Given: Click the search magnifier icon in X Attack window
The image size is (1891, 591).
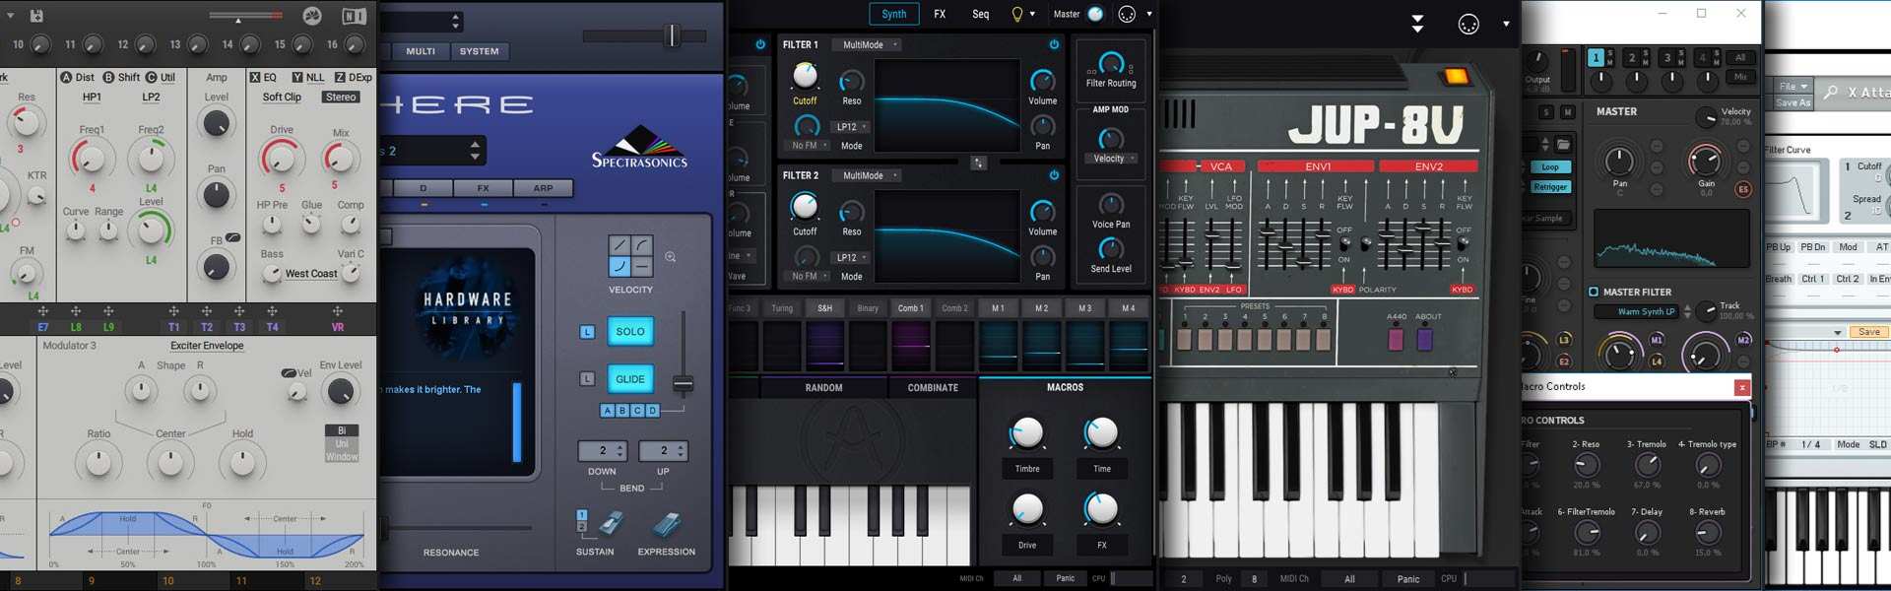Looking at the screenshot, I should [x=1830, y=92].
